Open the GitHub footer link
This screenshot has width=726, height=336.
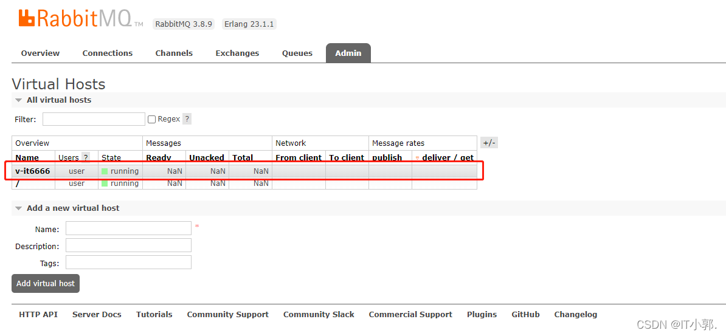point(525,314)
